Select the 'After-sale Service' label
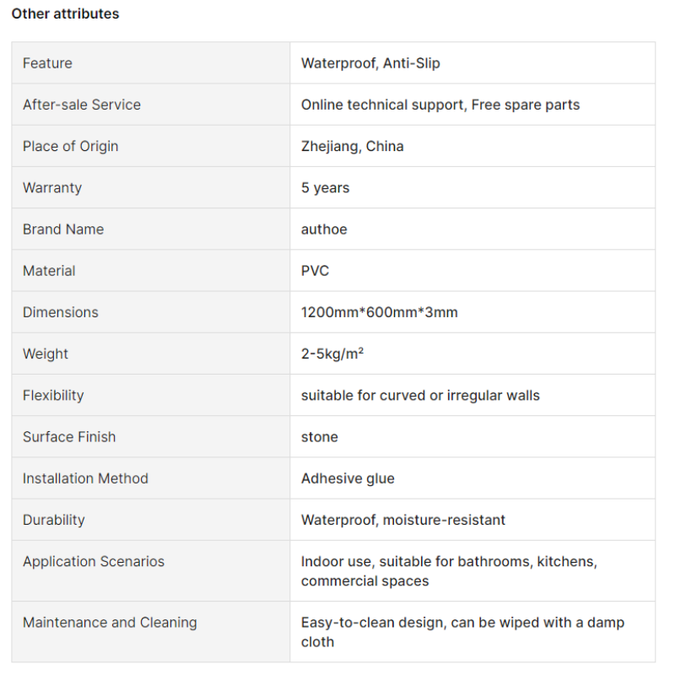Viewport: 675px width, 675px height. (82, 105)
